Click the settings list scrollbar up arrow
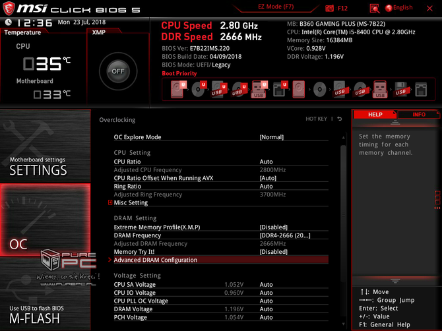Image resolution: width=442 pixels, height=331 pixels. click(x=343, y=137)
